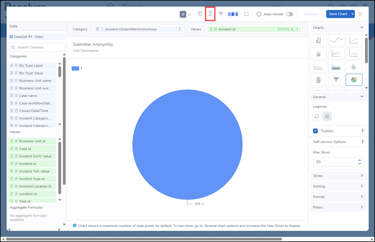This screenshot has width=375, height=242.
Task: Switch to the curly braces code view
Action: click(x=190, y=14)
